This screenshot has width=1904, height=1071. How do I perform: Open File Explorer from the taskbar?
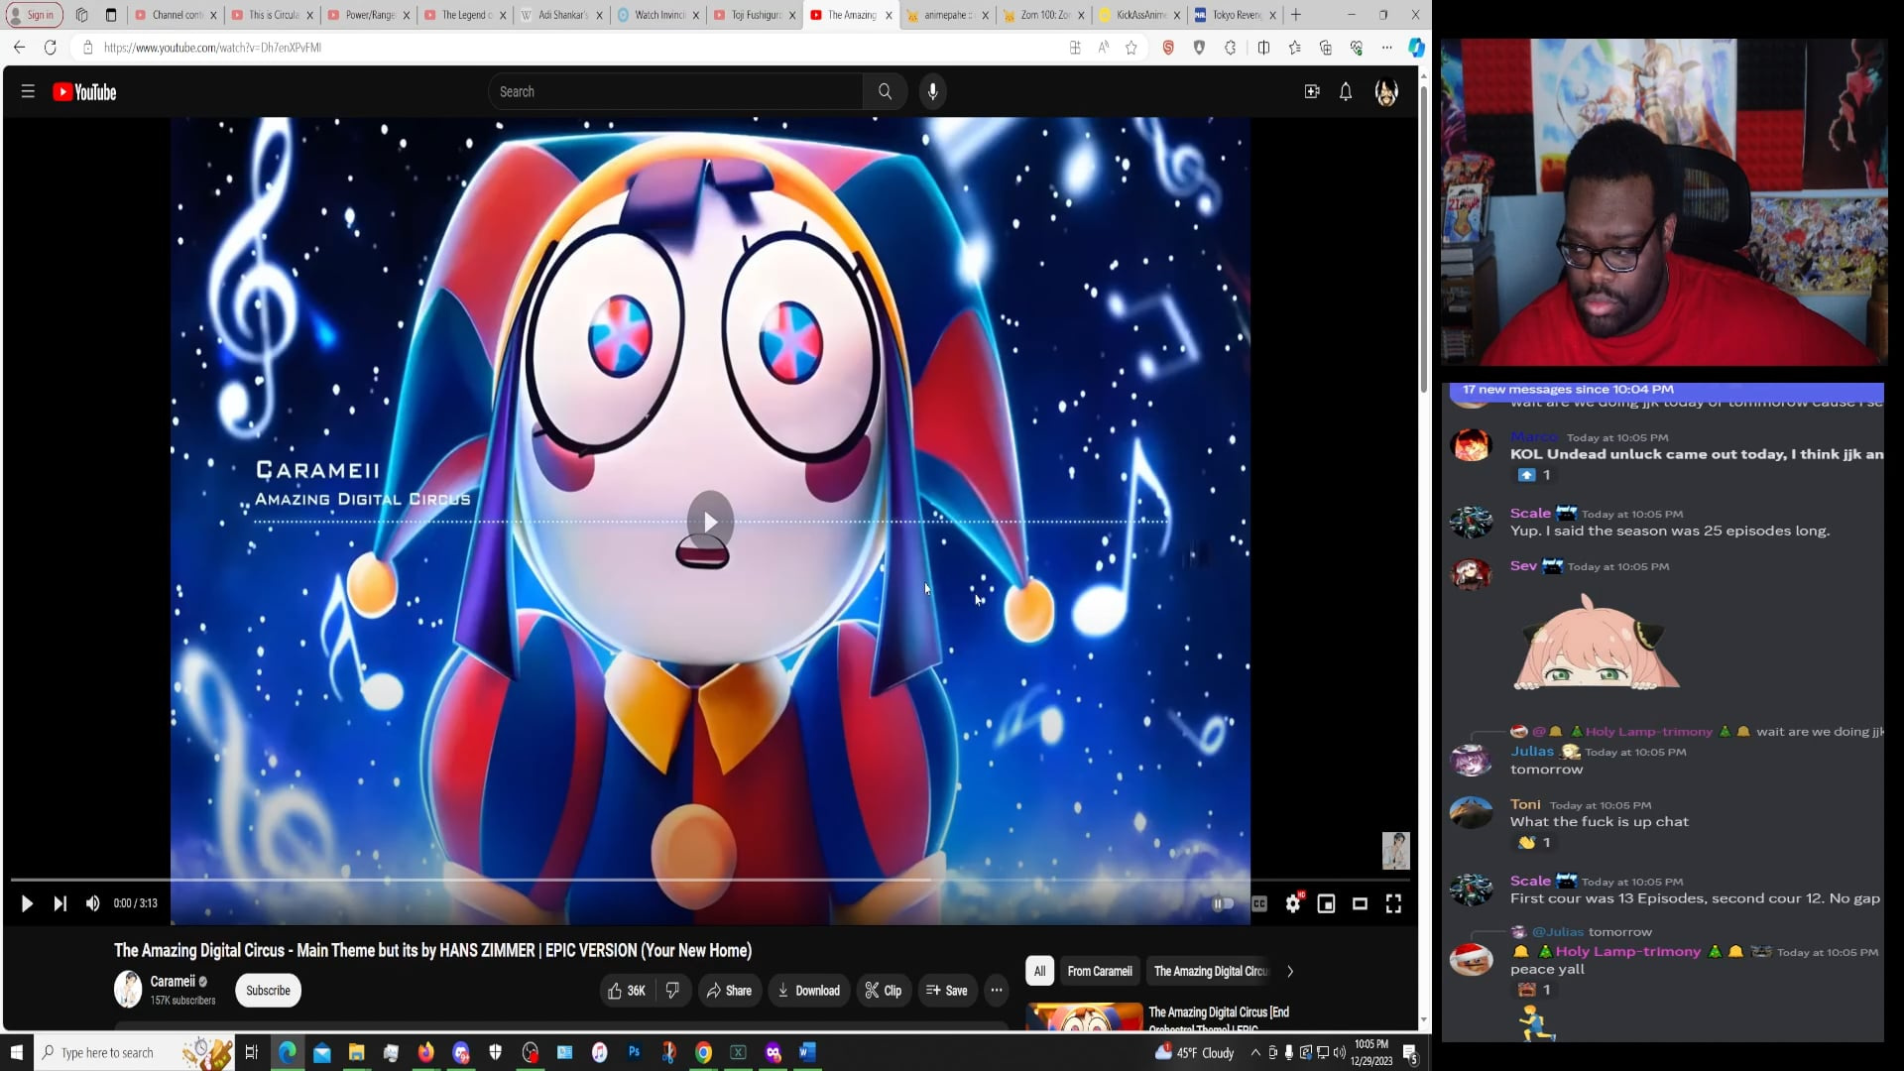coord(356,1052)
